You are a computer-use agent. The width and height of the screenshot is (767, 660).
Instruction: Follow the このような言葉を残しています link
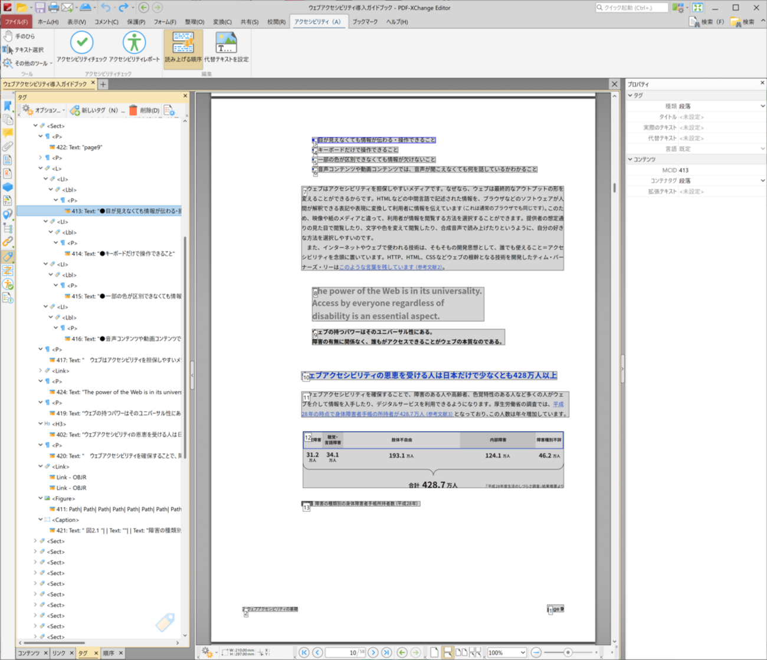391,267
